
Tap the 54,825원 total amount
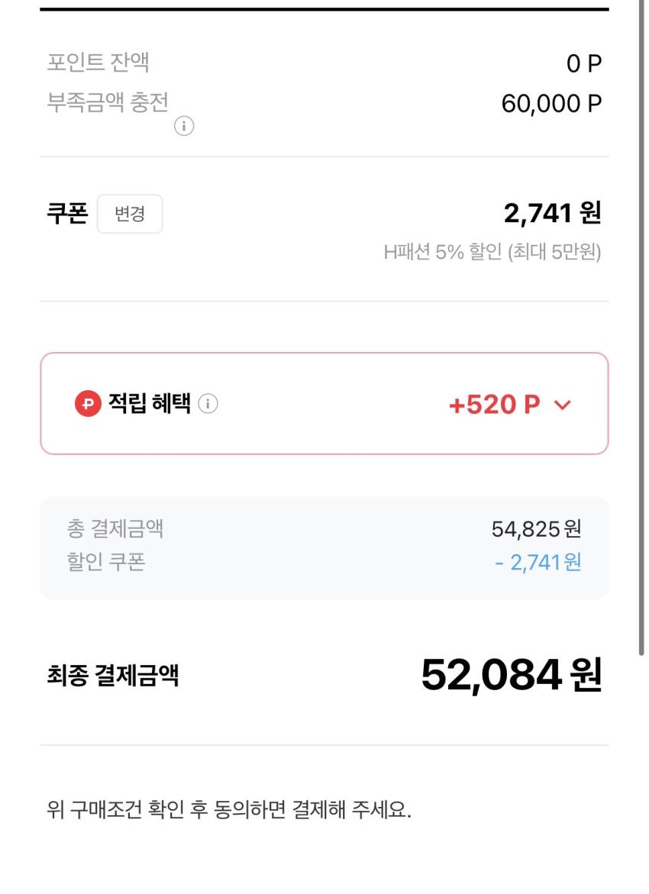coord(536,528)
